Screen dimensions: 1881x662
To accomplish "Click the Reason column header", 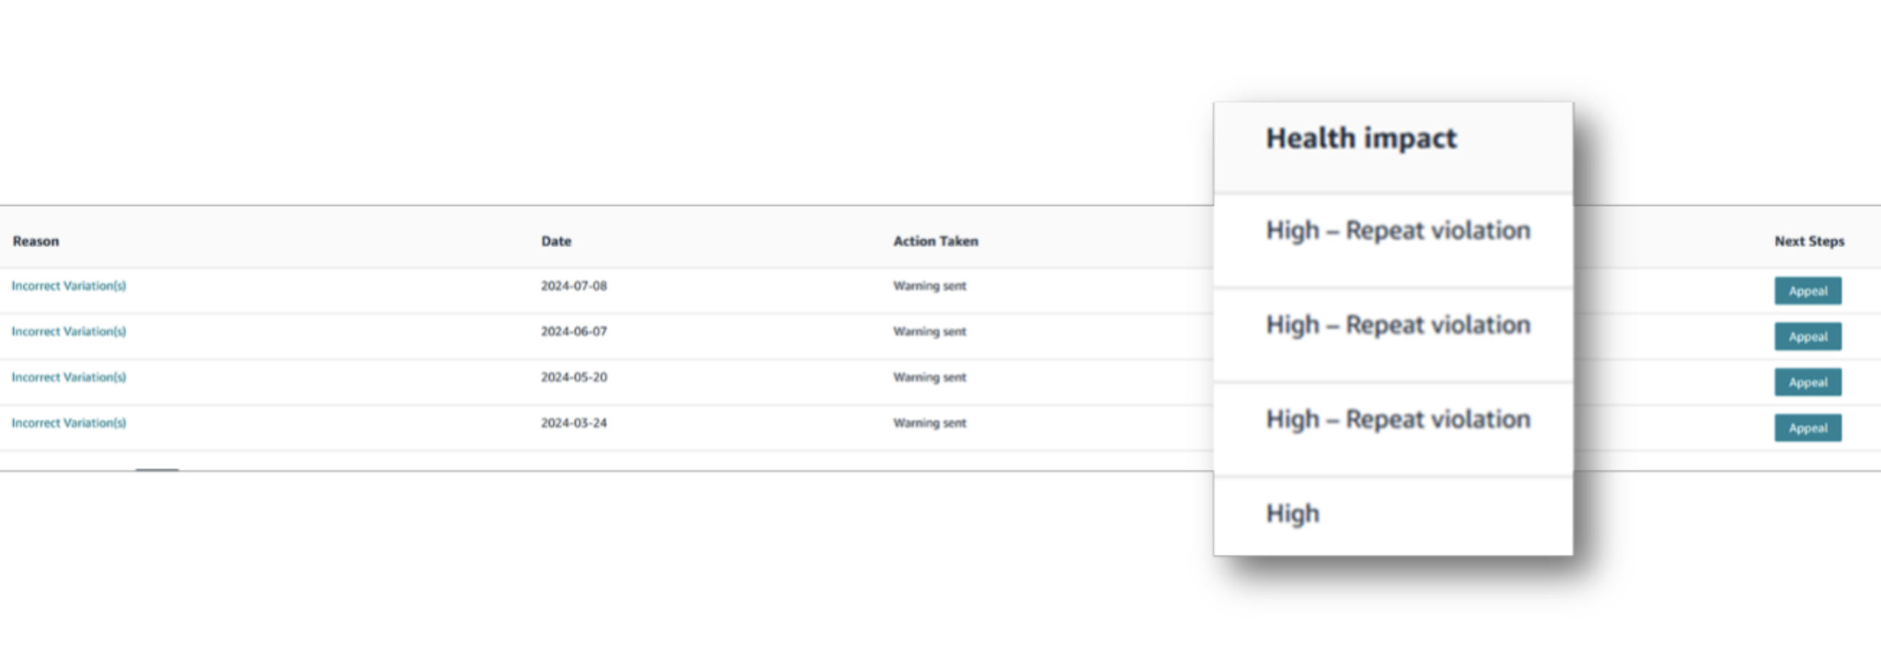I will [36, 241].
